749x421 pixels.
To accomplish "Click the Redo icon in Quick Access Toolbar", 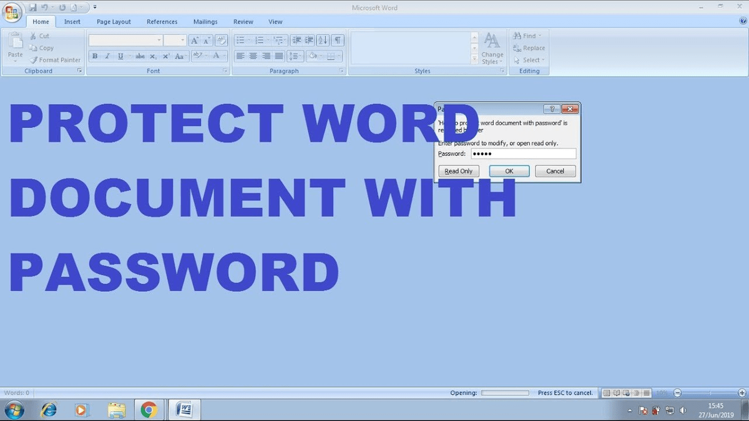I will 62,7.
